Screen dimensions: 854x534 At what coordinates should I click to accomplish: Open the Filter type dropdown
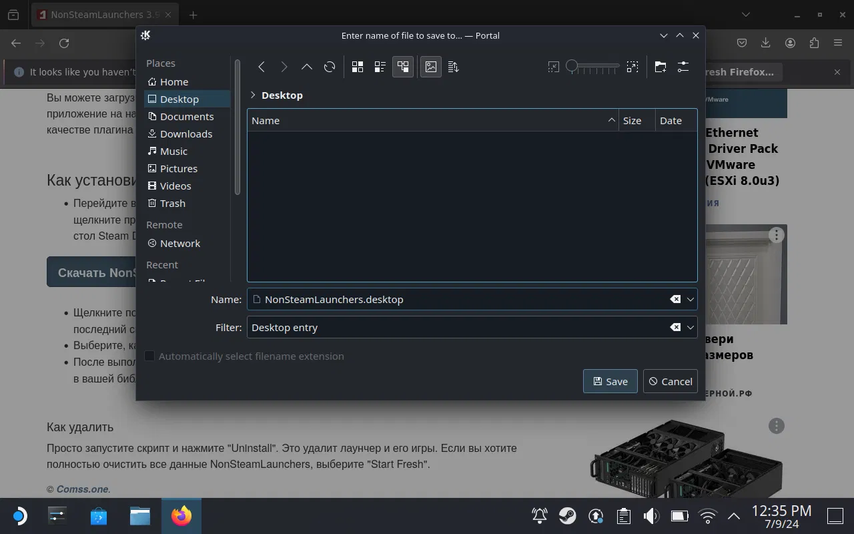[691, 327]
